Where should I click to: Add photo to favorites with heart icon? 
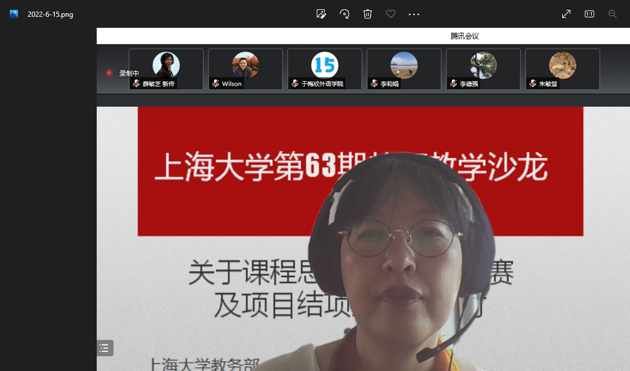[391, 14]
